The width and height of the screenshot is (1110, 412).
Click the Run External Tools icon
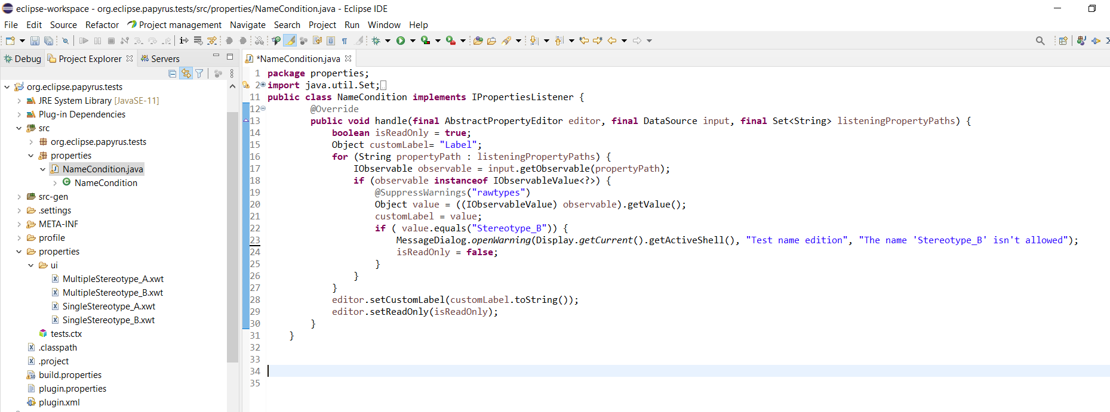[451, 41]
